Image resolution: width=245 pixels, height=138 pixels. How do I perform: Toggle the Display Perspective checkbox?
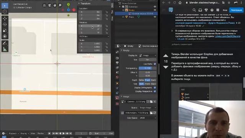155,91
